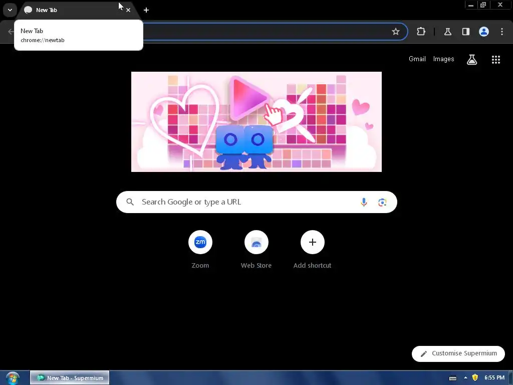The image size is (513, 385).
Task: Open the three-dot browser menu
Action: 502,32
